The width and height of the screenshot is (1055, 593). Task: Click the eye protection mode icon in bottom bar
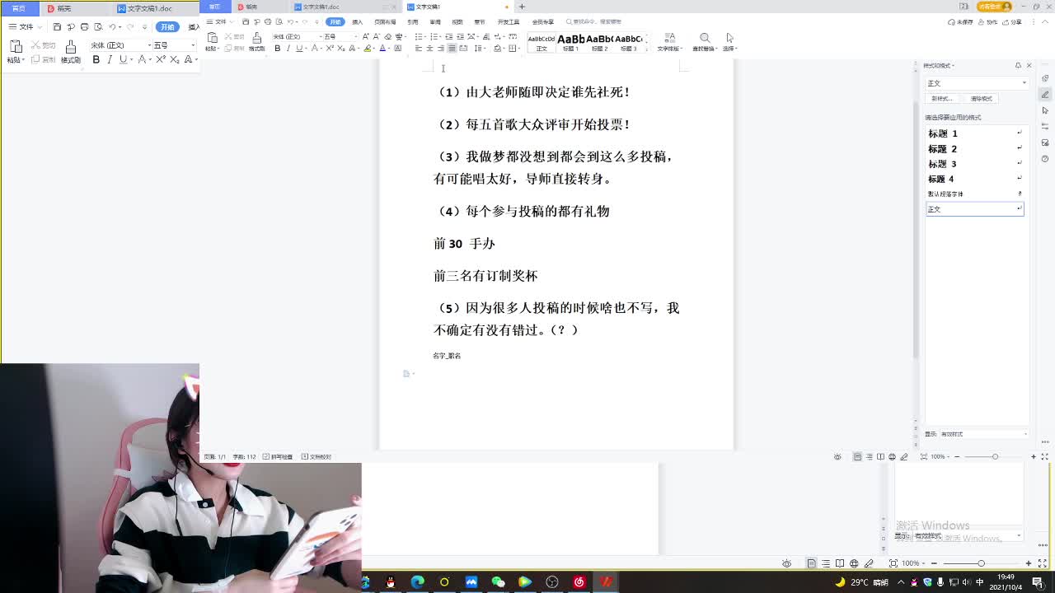pyautogui.click(x=786, y=563)
